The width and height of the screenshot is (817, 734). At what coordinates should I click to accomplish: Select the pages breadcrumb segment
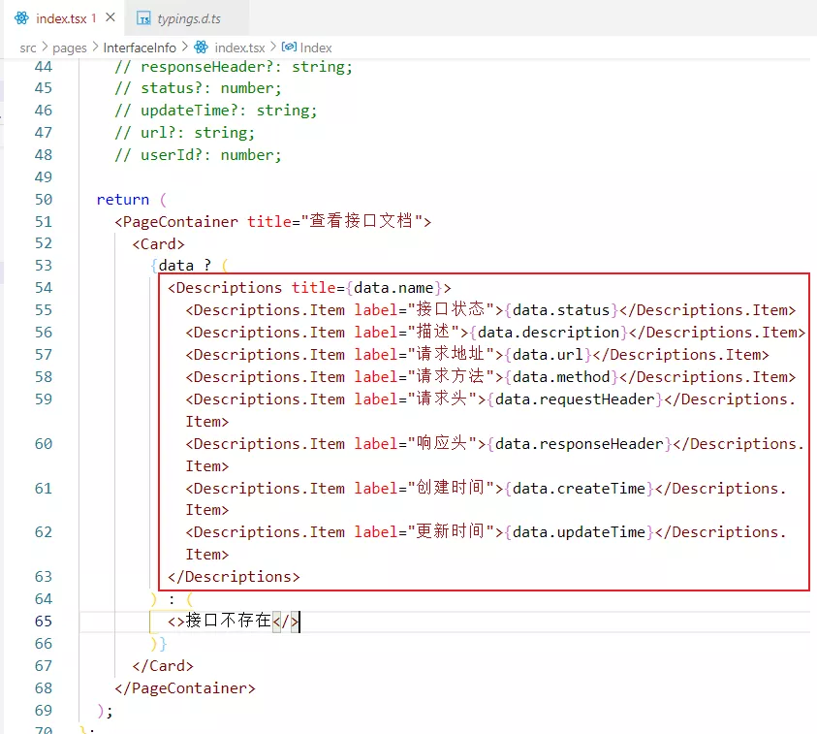(x=70, y=48)
